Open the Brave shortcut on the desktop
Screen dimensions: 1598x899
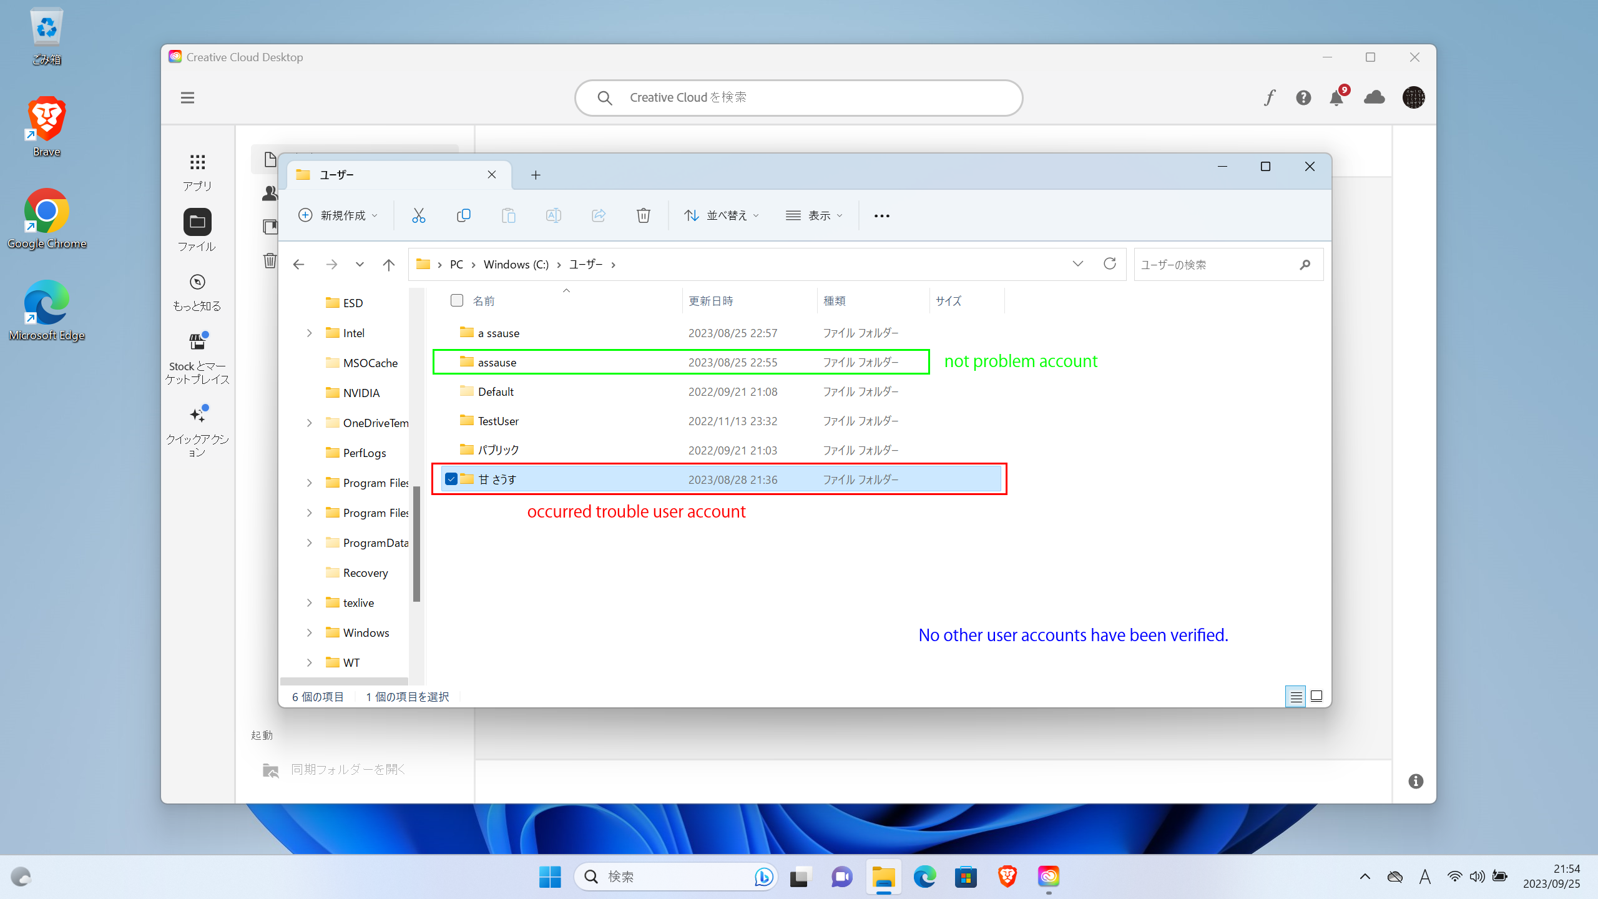click(46, 126)
